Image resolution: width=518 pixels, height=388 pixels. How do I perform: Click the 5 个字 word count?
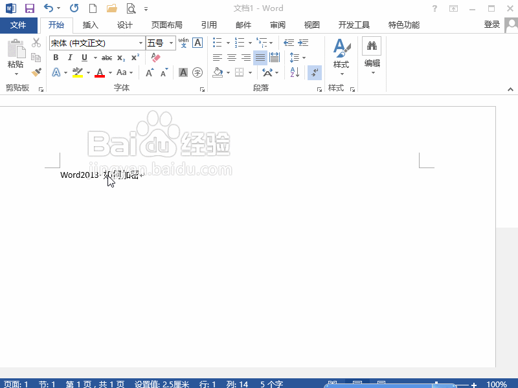click(271, 384)
